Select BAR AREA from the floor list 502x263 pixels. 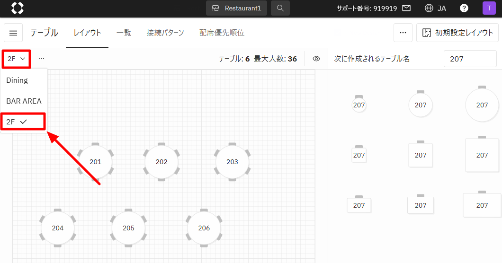[24, 101]
